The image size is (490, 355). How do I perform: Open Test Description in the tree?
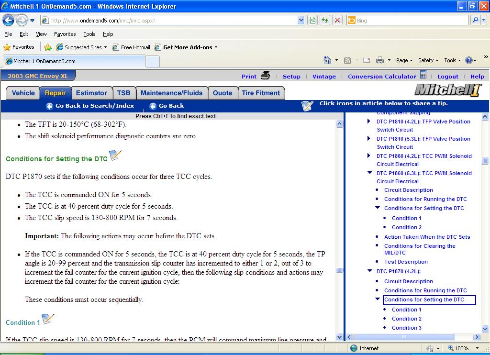click(x=406, y=262)
